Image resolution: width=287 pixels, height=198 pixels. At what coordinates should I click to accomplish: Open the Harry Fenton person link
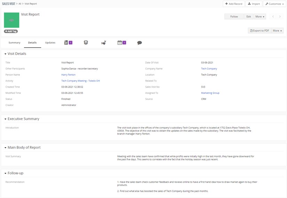68,75
